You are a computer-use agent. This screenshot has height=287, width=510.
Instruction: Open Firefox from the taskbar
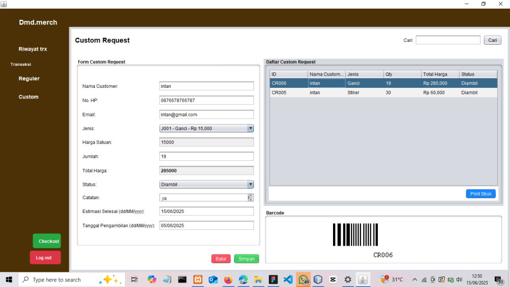228,279
